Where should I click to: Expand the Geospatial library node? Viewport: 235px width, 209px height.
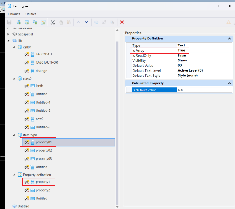(8, 34)
